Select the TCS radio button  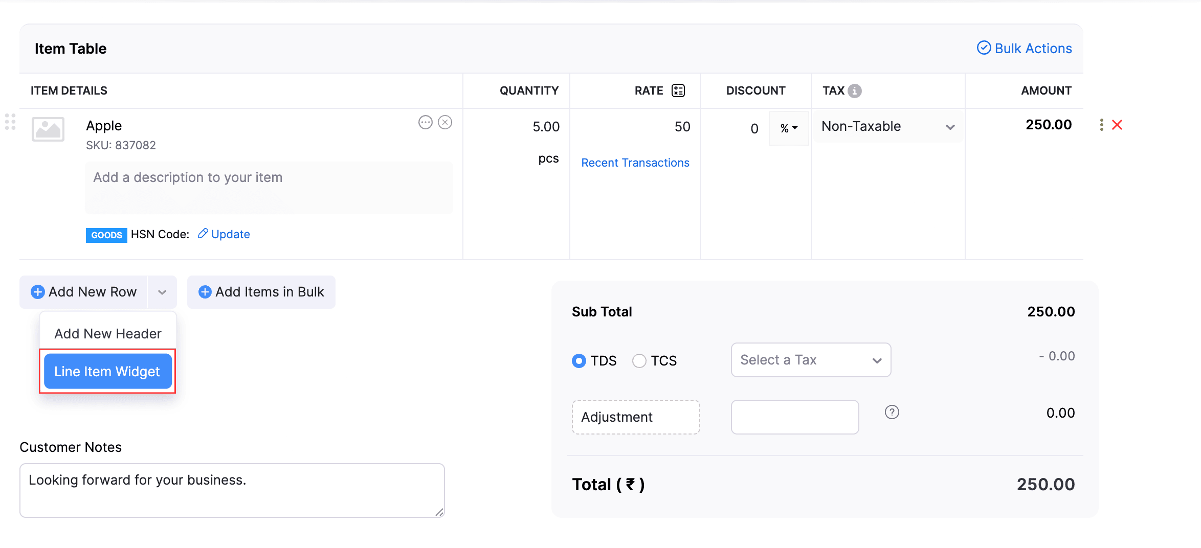pos(639,361)
